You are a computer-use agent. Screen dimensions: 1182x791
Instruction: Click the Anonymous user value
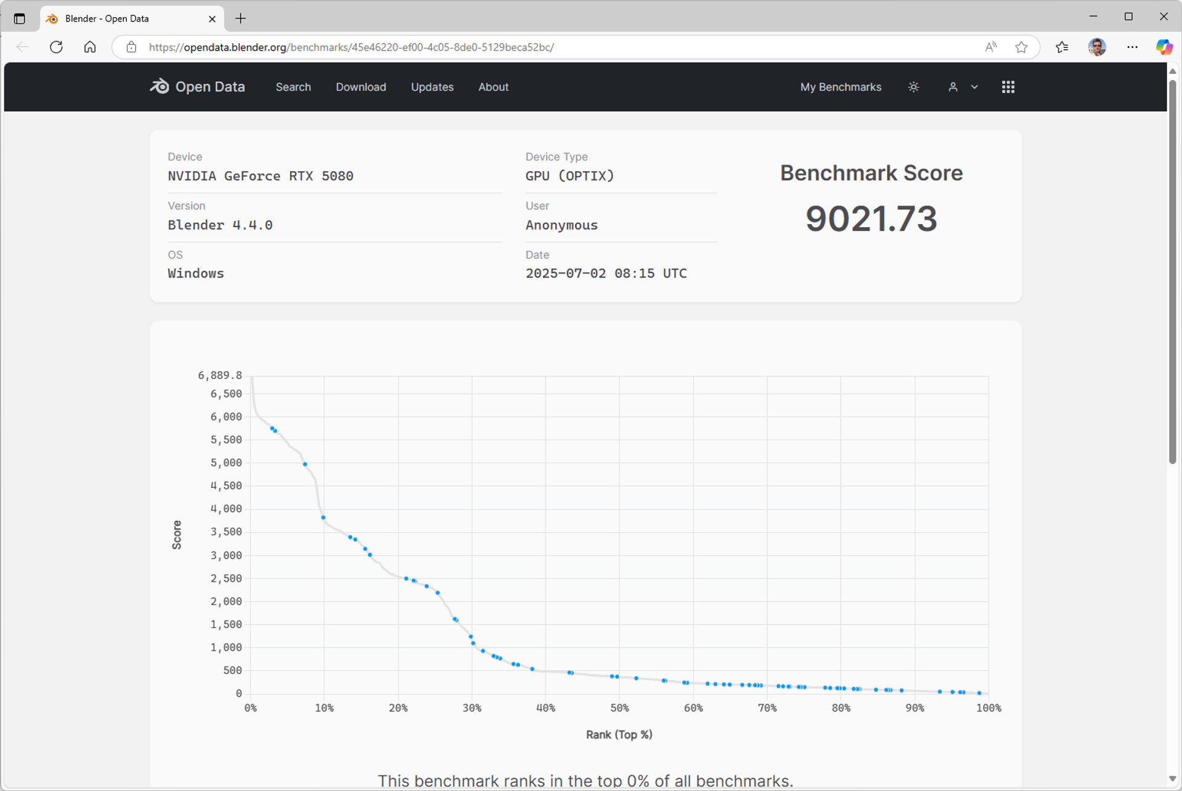tap(561, 225)
